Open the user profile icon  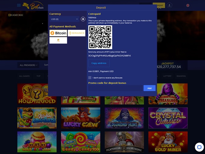(x=169, y=5)
